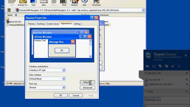Click the Display Properties help question mark
Viewport: 190px width, 107px height.
click(x=92, y=18)
